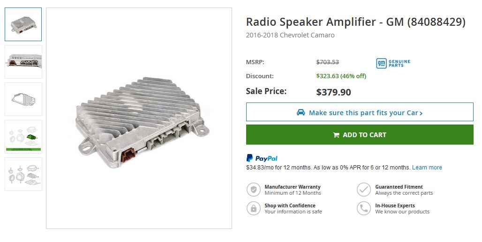Click the blue car icon
482x242 pixels.
point(301,112)
